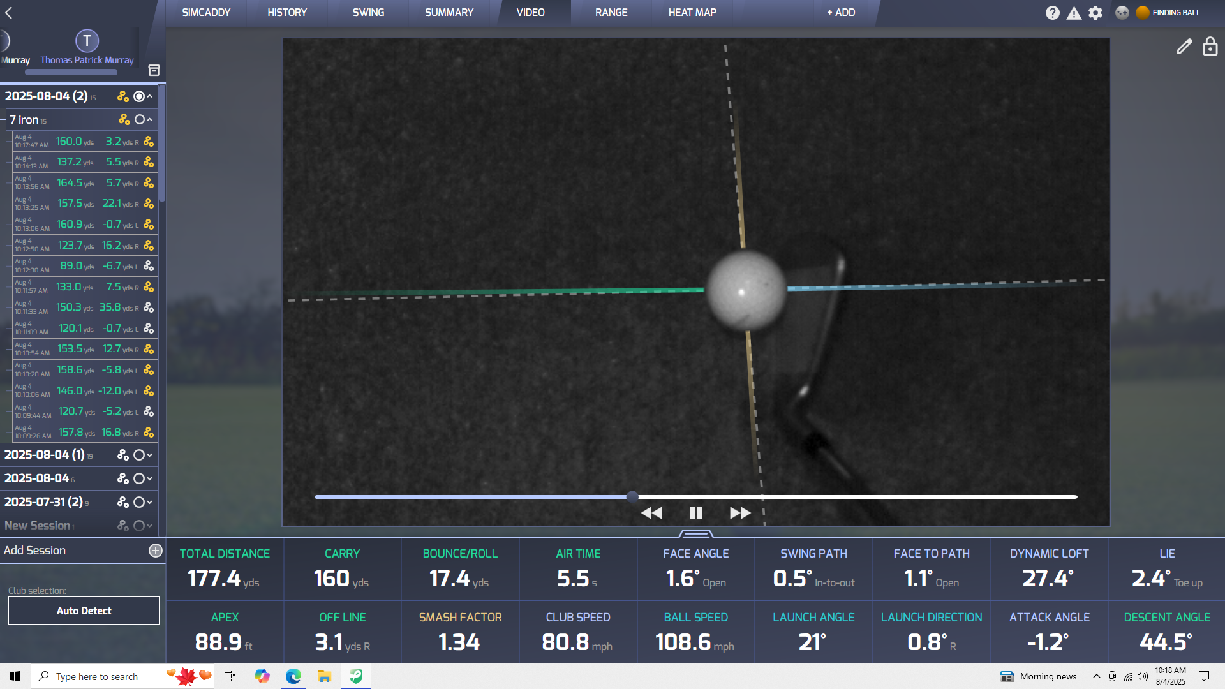Click the + ADD tab button
1225x689 pixels.
(841, 12)
